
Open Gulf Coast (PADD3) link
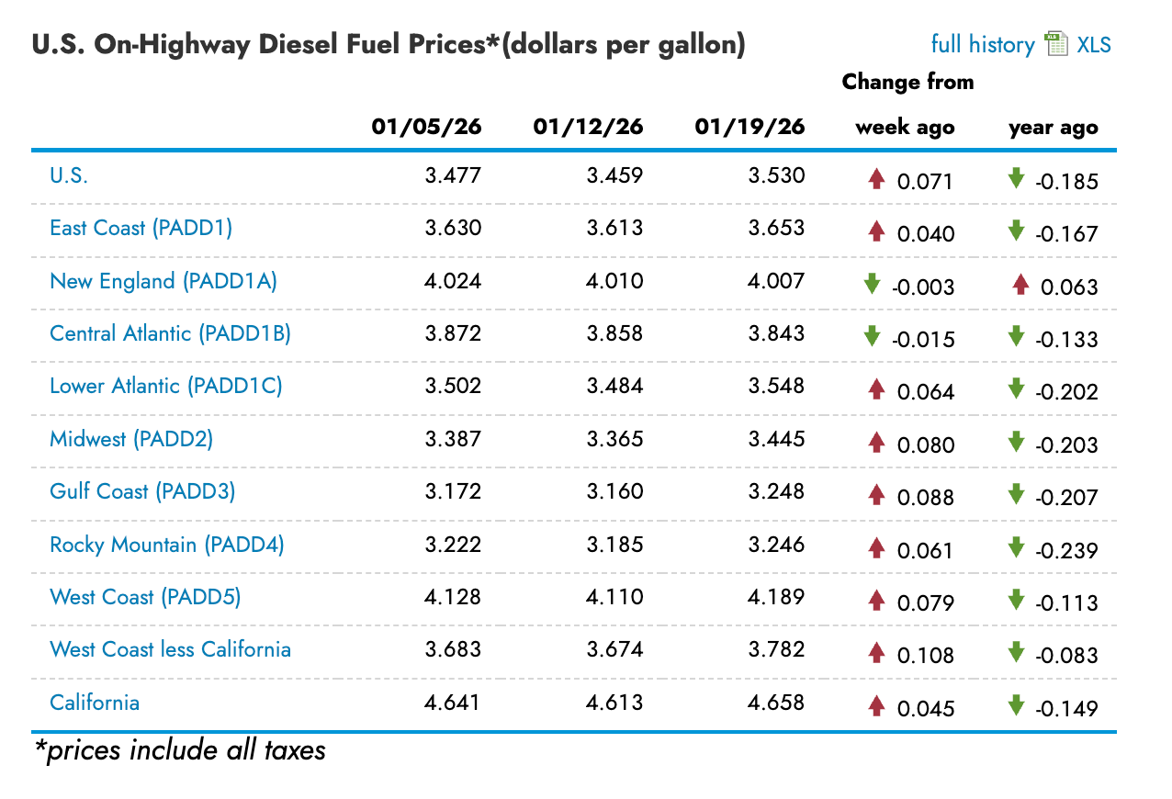pos(142,491)
